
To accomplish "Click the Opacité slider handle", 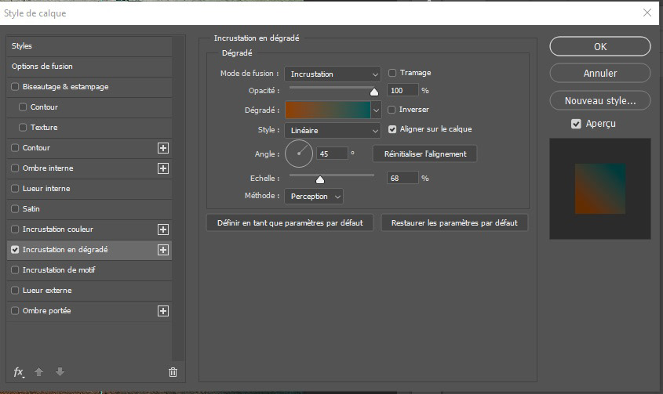I will click(374, 92).
